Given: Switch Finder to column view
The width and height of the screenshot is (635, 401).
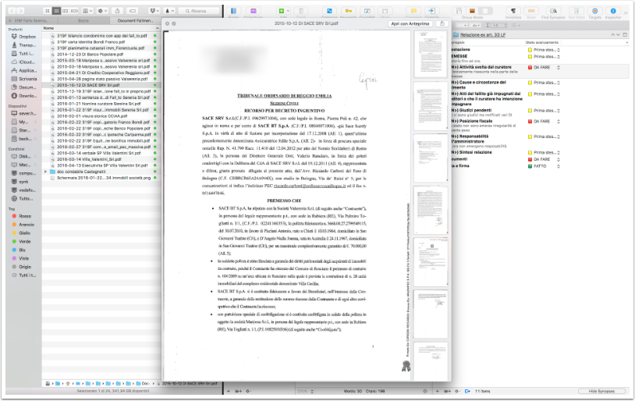Looking at the screenshot, I should pyautogui.click(x=66, y=11).
